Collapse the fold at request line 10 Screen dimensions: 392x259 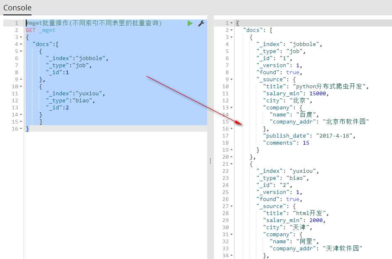[21, 87]
